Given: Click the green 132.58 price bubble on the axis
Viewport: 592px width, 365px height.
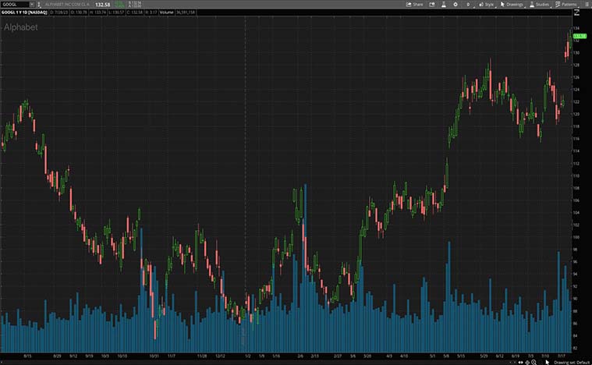Looking at the screenshot, I should tap(580, 36).
